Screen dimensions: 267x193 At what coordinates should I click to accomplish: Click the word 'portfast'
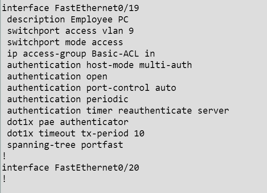[x=102, y=145]
